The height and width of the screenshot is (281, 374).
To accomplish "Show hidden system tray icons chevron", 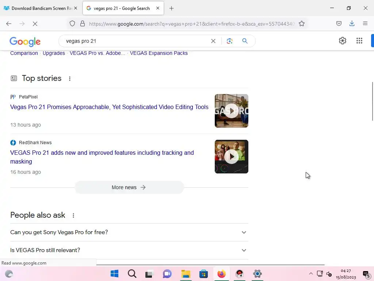I will pos(310,274).
